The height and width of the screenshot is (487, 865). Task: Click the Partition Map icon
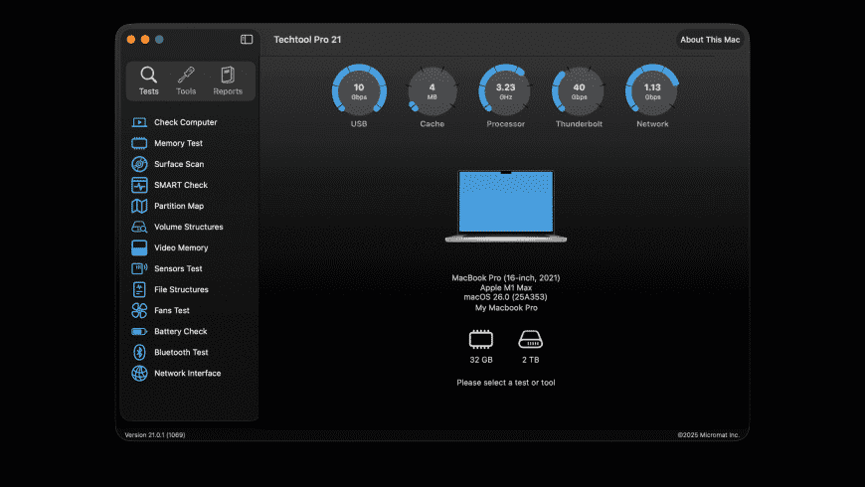pyautogui.click(x=139, y=207)
